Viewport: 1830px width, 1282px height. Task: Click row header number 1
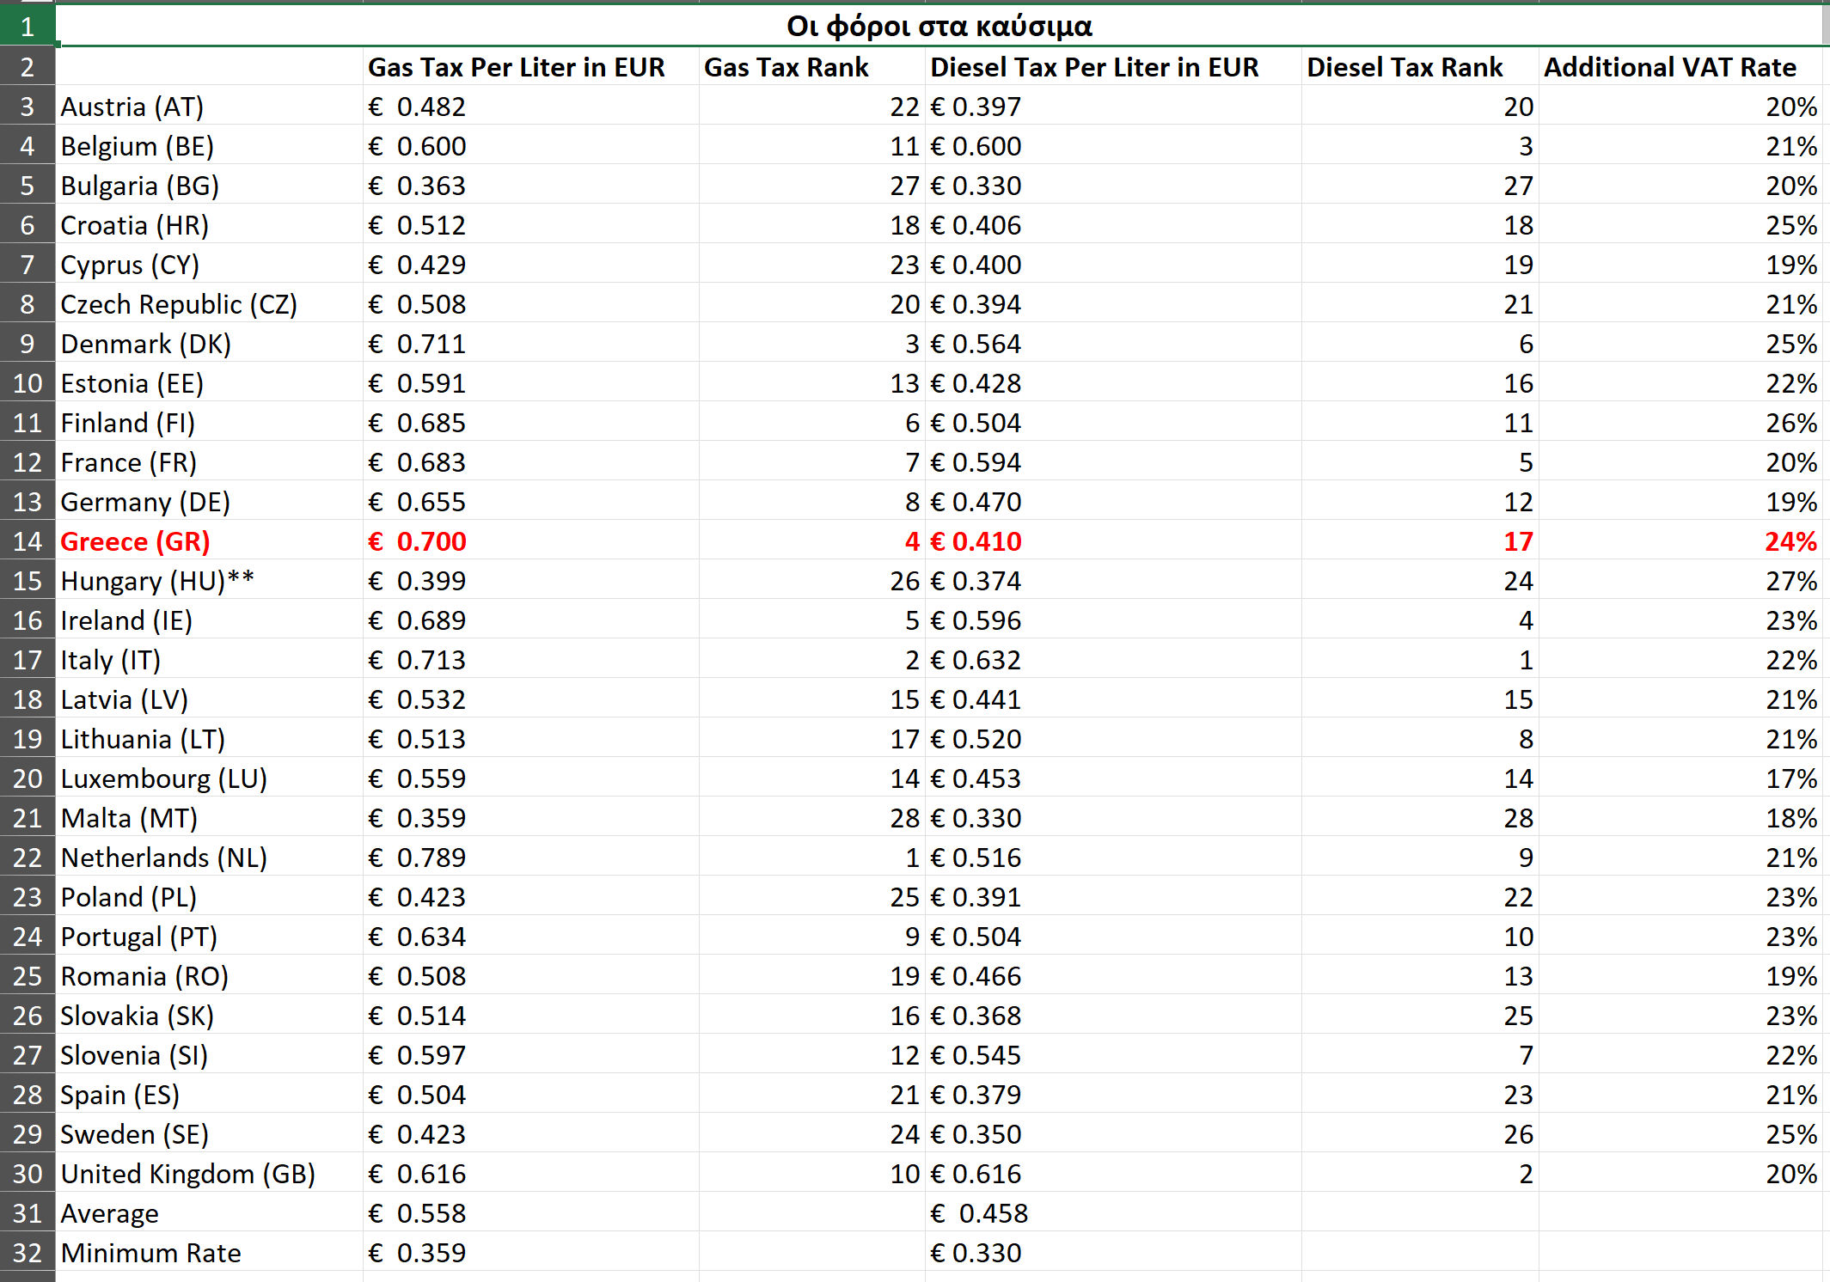(x=28, y=26)
